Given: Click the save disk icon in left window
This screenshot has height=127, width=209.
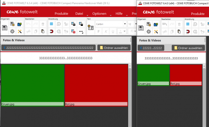Looking at the screenshot, I should click(5, 28).
